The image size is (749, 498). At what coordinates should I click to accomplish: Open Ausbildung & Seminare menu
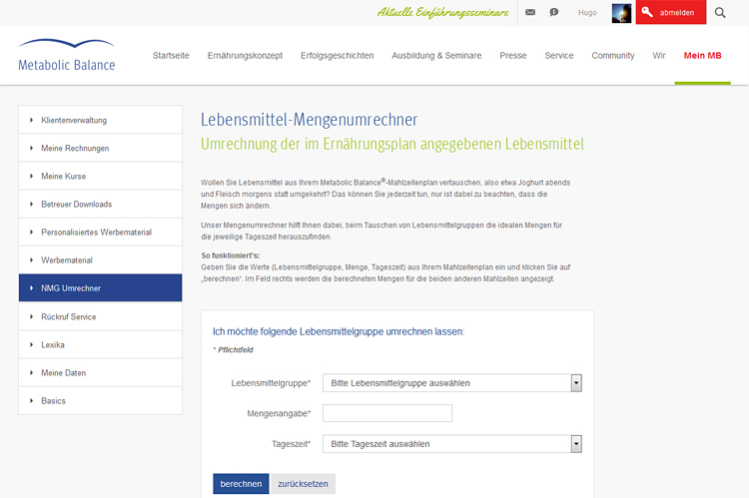click(x=436, y=55)
